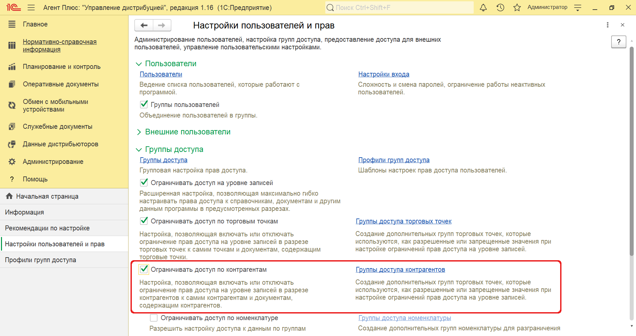The height and width of the screenshot is (336, 636).
Task: Click the home icon of Начальная страница
Action: point(9,196)
